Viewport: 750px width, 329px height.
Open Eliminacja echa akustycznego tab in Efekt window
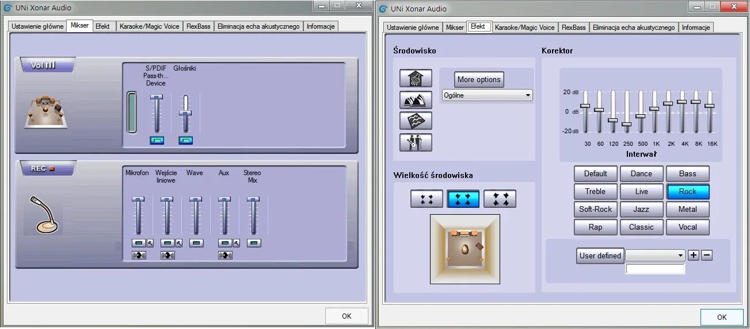tap(634, 27)
